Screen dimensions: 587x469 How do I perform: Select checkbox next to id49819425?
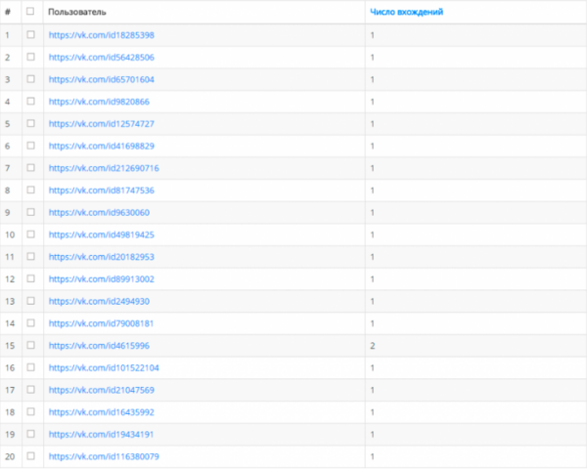(x=30, y=234)
